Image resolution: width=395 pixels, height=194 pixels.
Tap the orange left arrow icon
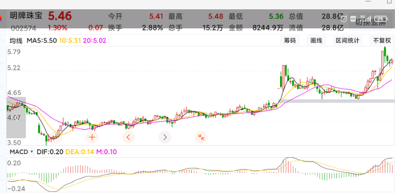coord(129,138)
